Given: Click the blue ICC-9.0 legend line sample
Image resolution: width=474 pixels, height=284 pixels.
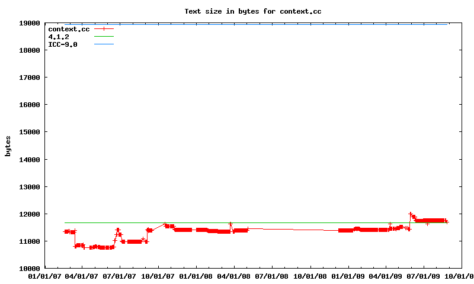Looking at the screenshot, I should (x=104, y=44).
